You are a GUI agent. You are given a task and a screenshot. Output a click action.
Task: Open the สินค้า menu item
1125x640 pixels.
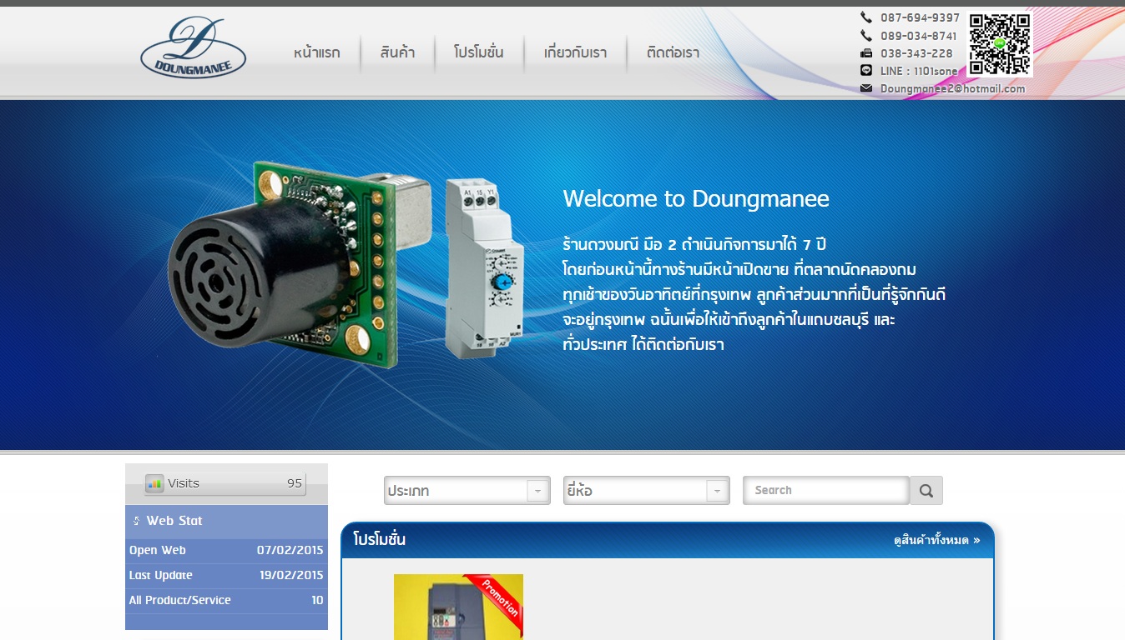click(x=397, y=52)
